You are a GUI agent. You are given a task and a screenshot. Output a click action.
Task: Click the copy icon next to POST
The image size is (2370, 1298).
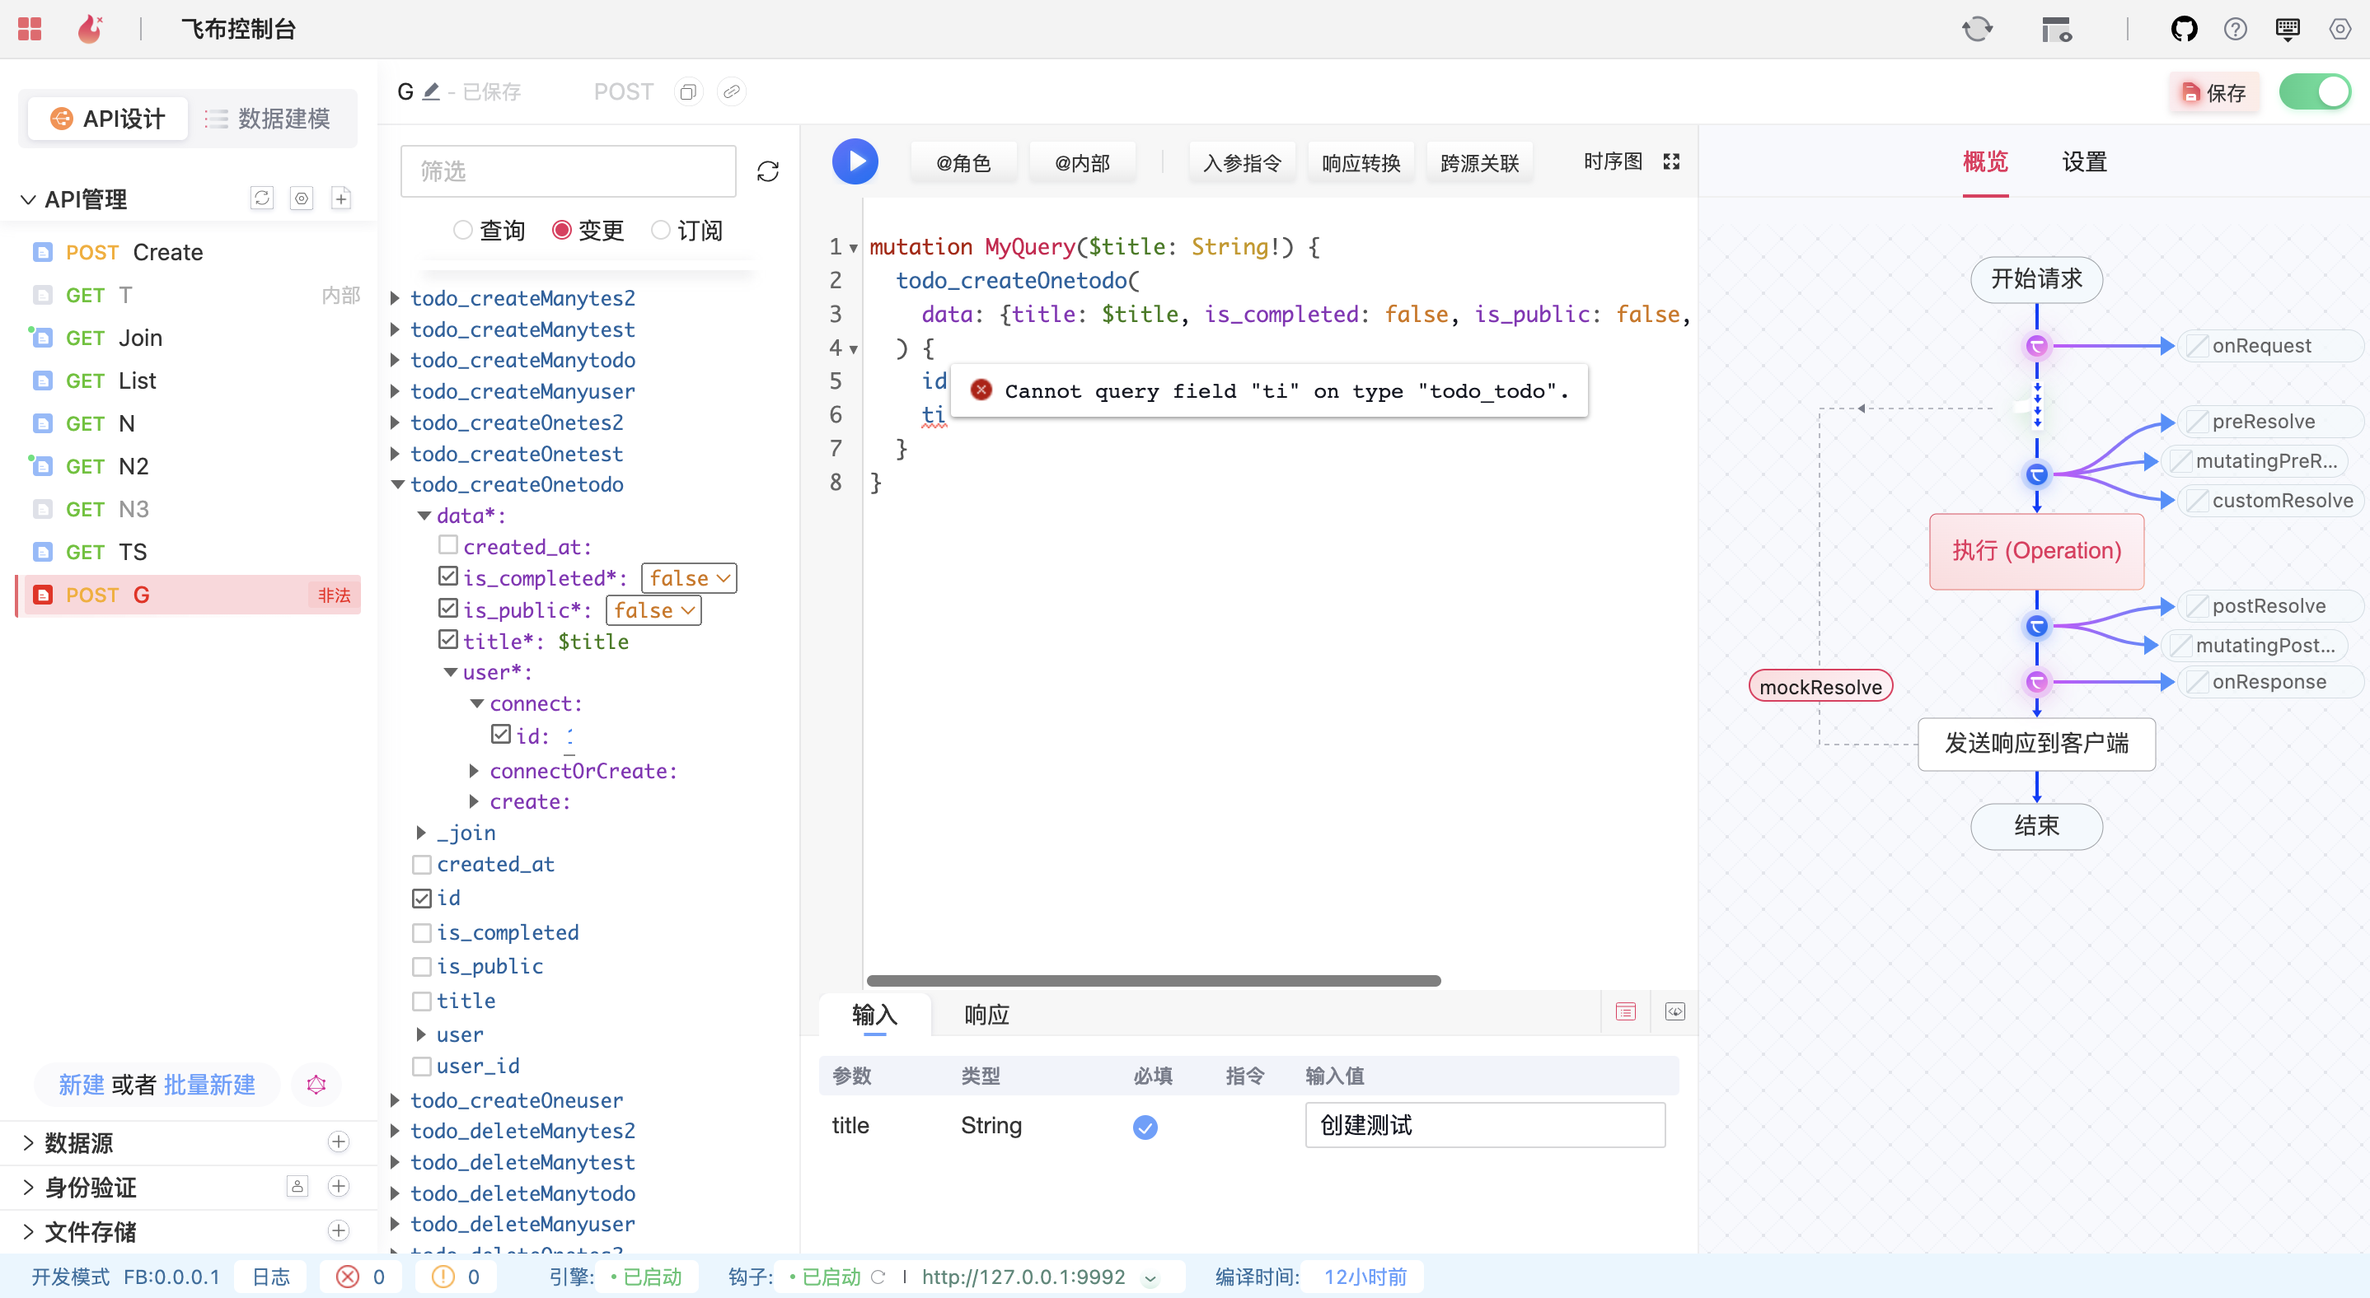[687, 92]
